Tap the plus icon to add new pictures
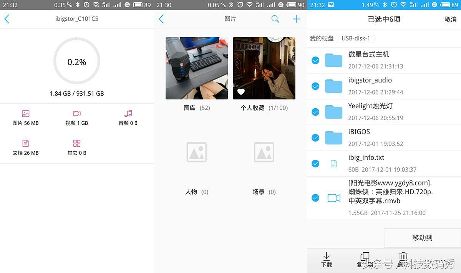The height and width of the screenshot is (273, 461). pyautogui.click(x=296, y=18)
